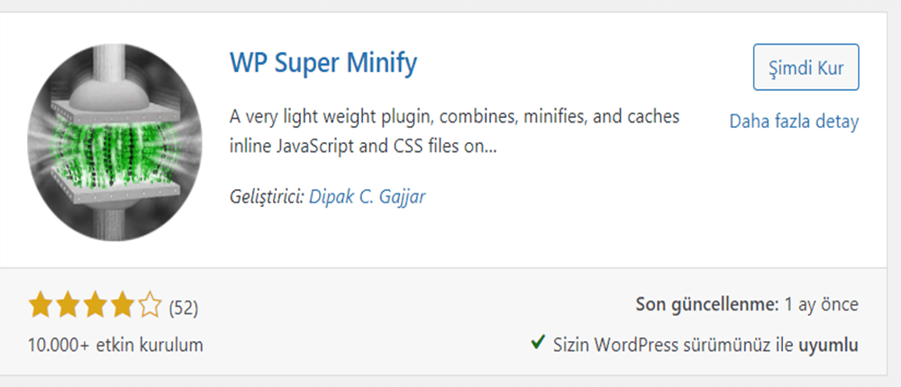901x387 pixels.
Task: Click the WP Super Minify plugin thumbnail
Action: tap(114, 142)
